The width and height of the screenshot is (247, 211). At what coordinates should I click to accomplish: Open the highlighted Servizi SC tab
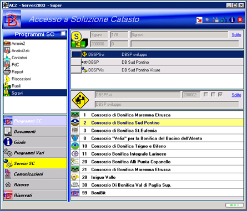[35, 163]
